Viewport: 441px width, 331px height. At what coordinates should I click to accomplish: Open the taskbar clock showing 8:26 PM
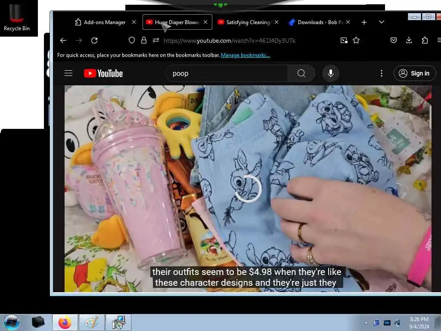[x=419, y=323]
